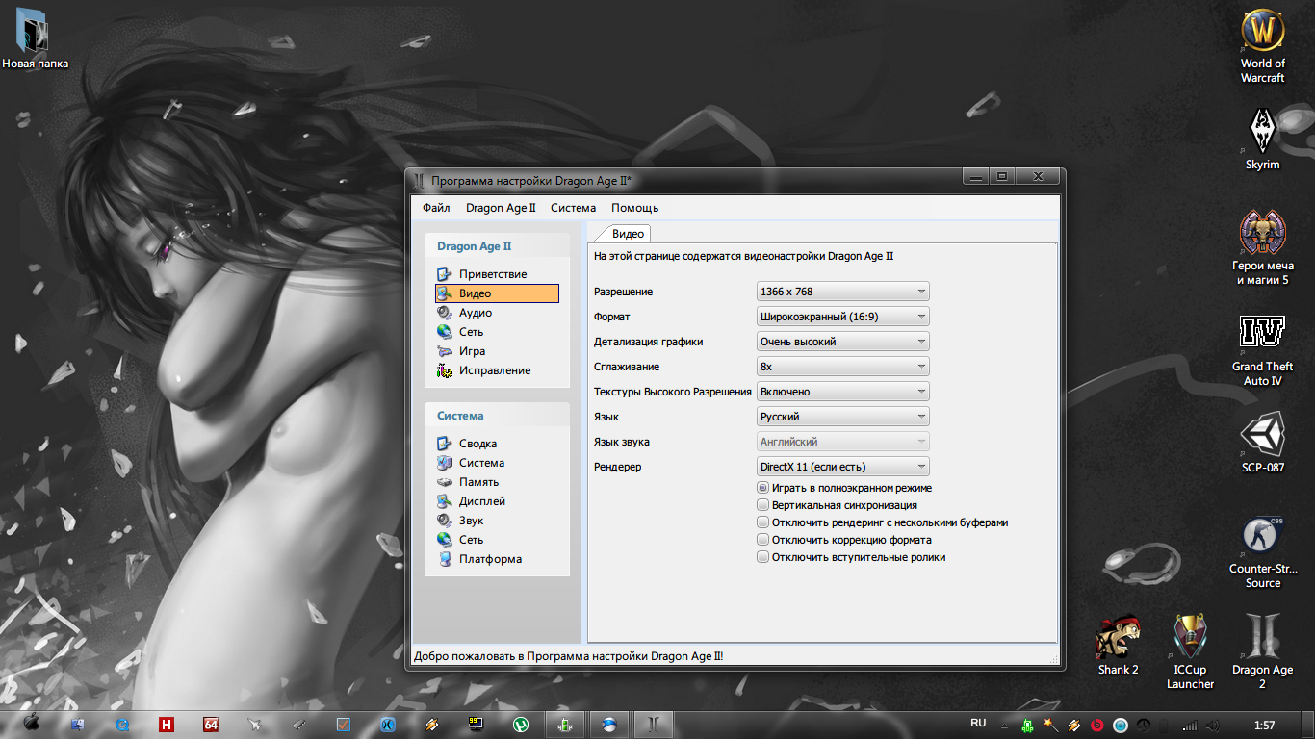Open the Файл menu
The image size is (1315, 739).
[436, 208]
